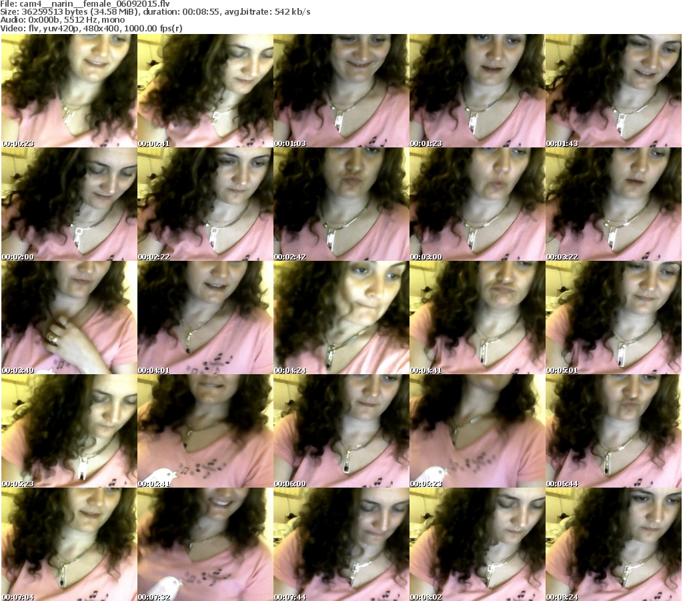The width and height of the screenshot is (683, 601).
Task: Select the frame at 00:01:23
Action: (477, 91)
